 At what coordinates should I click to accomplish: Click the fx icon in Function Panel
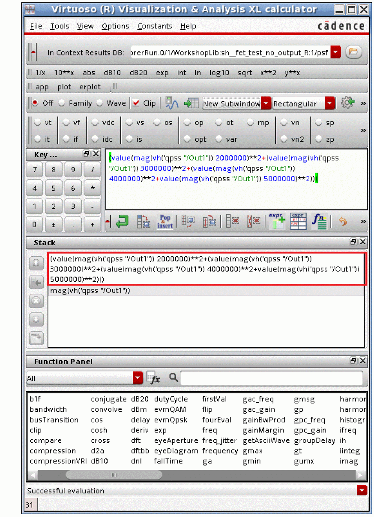pyautogui.click(x=153, y=378)
